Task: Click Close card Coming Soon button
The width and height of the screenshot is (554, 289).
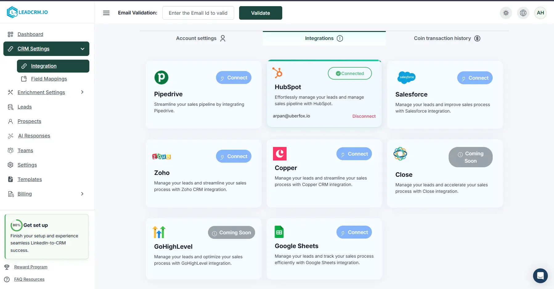Action: pos(470,157)
